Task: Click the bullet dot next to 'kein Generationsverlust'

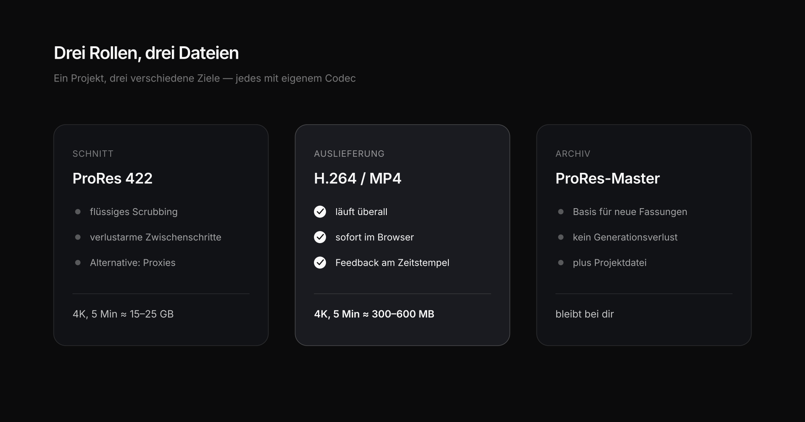Action: 561,237
